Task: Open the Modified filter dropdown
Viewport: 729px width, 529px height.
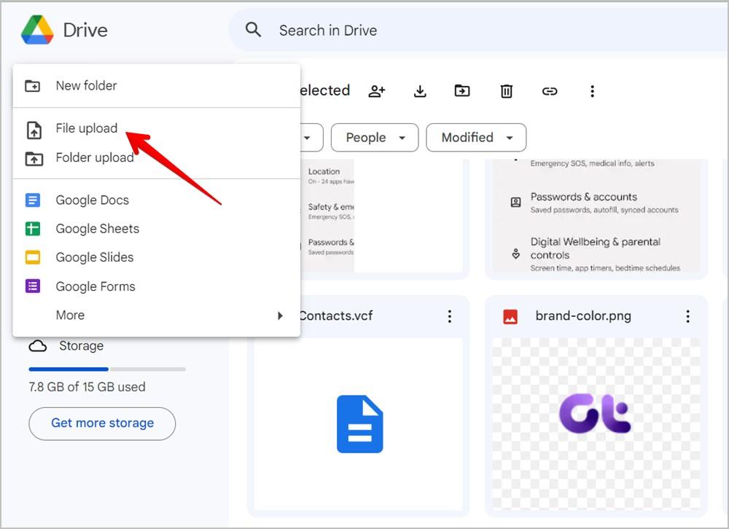Action: (x=476, y=138)
